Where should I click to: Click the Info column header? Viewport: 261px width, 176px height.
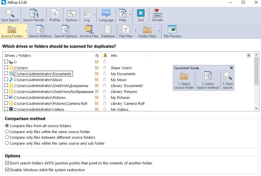pyautogui.click(x=128, y=55)
